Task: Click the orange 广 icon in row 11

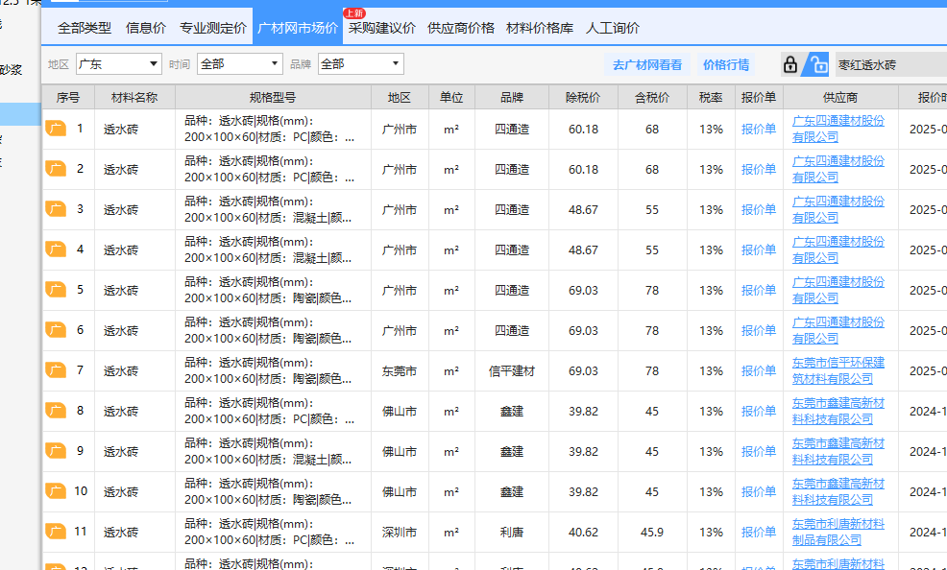Action: point(56,532)
